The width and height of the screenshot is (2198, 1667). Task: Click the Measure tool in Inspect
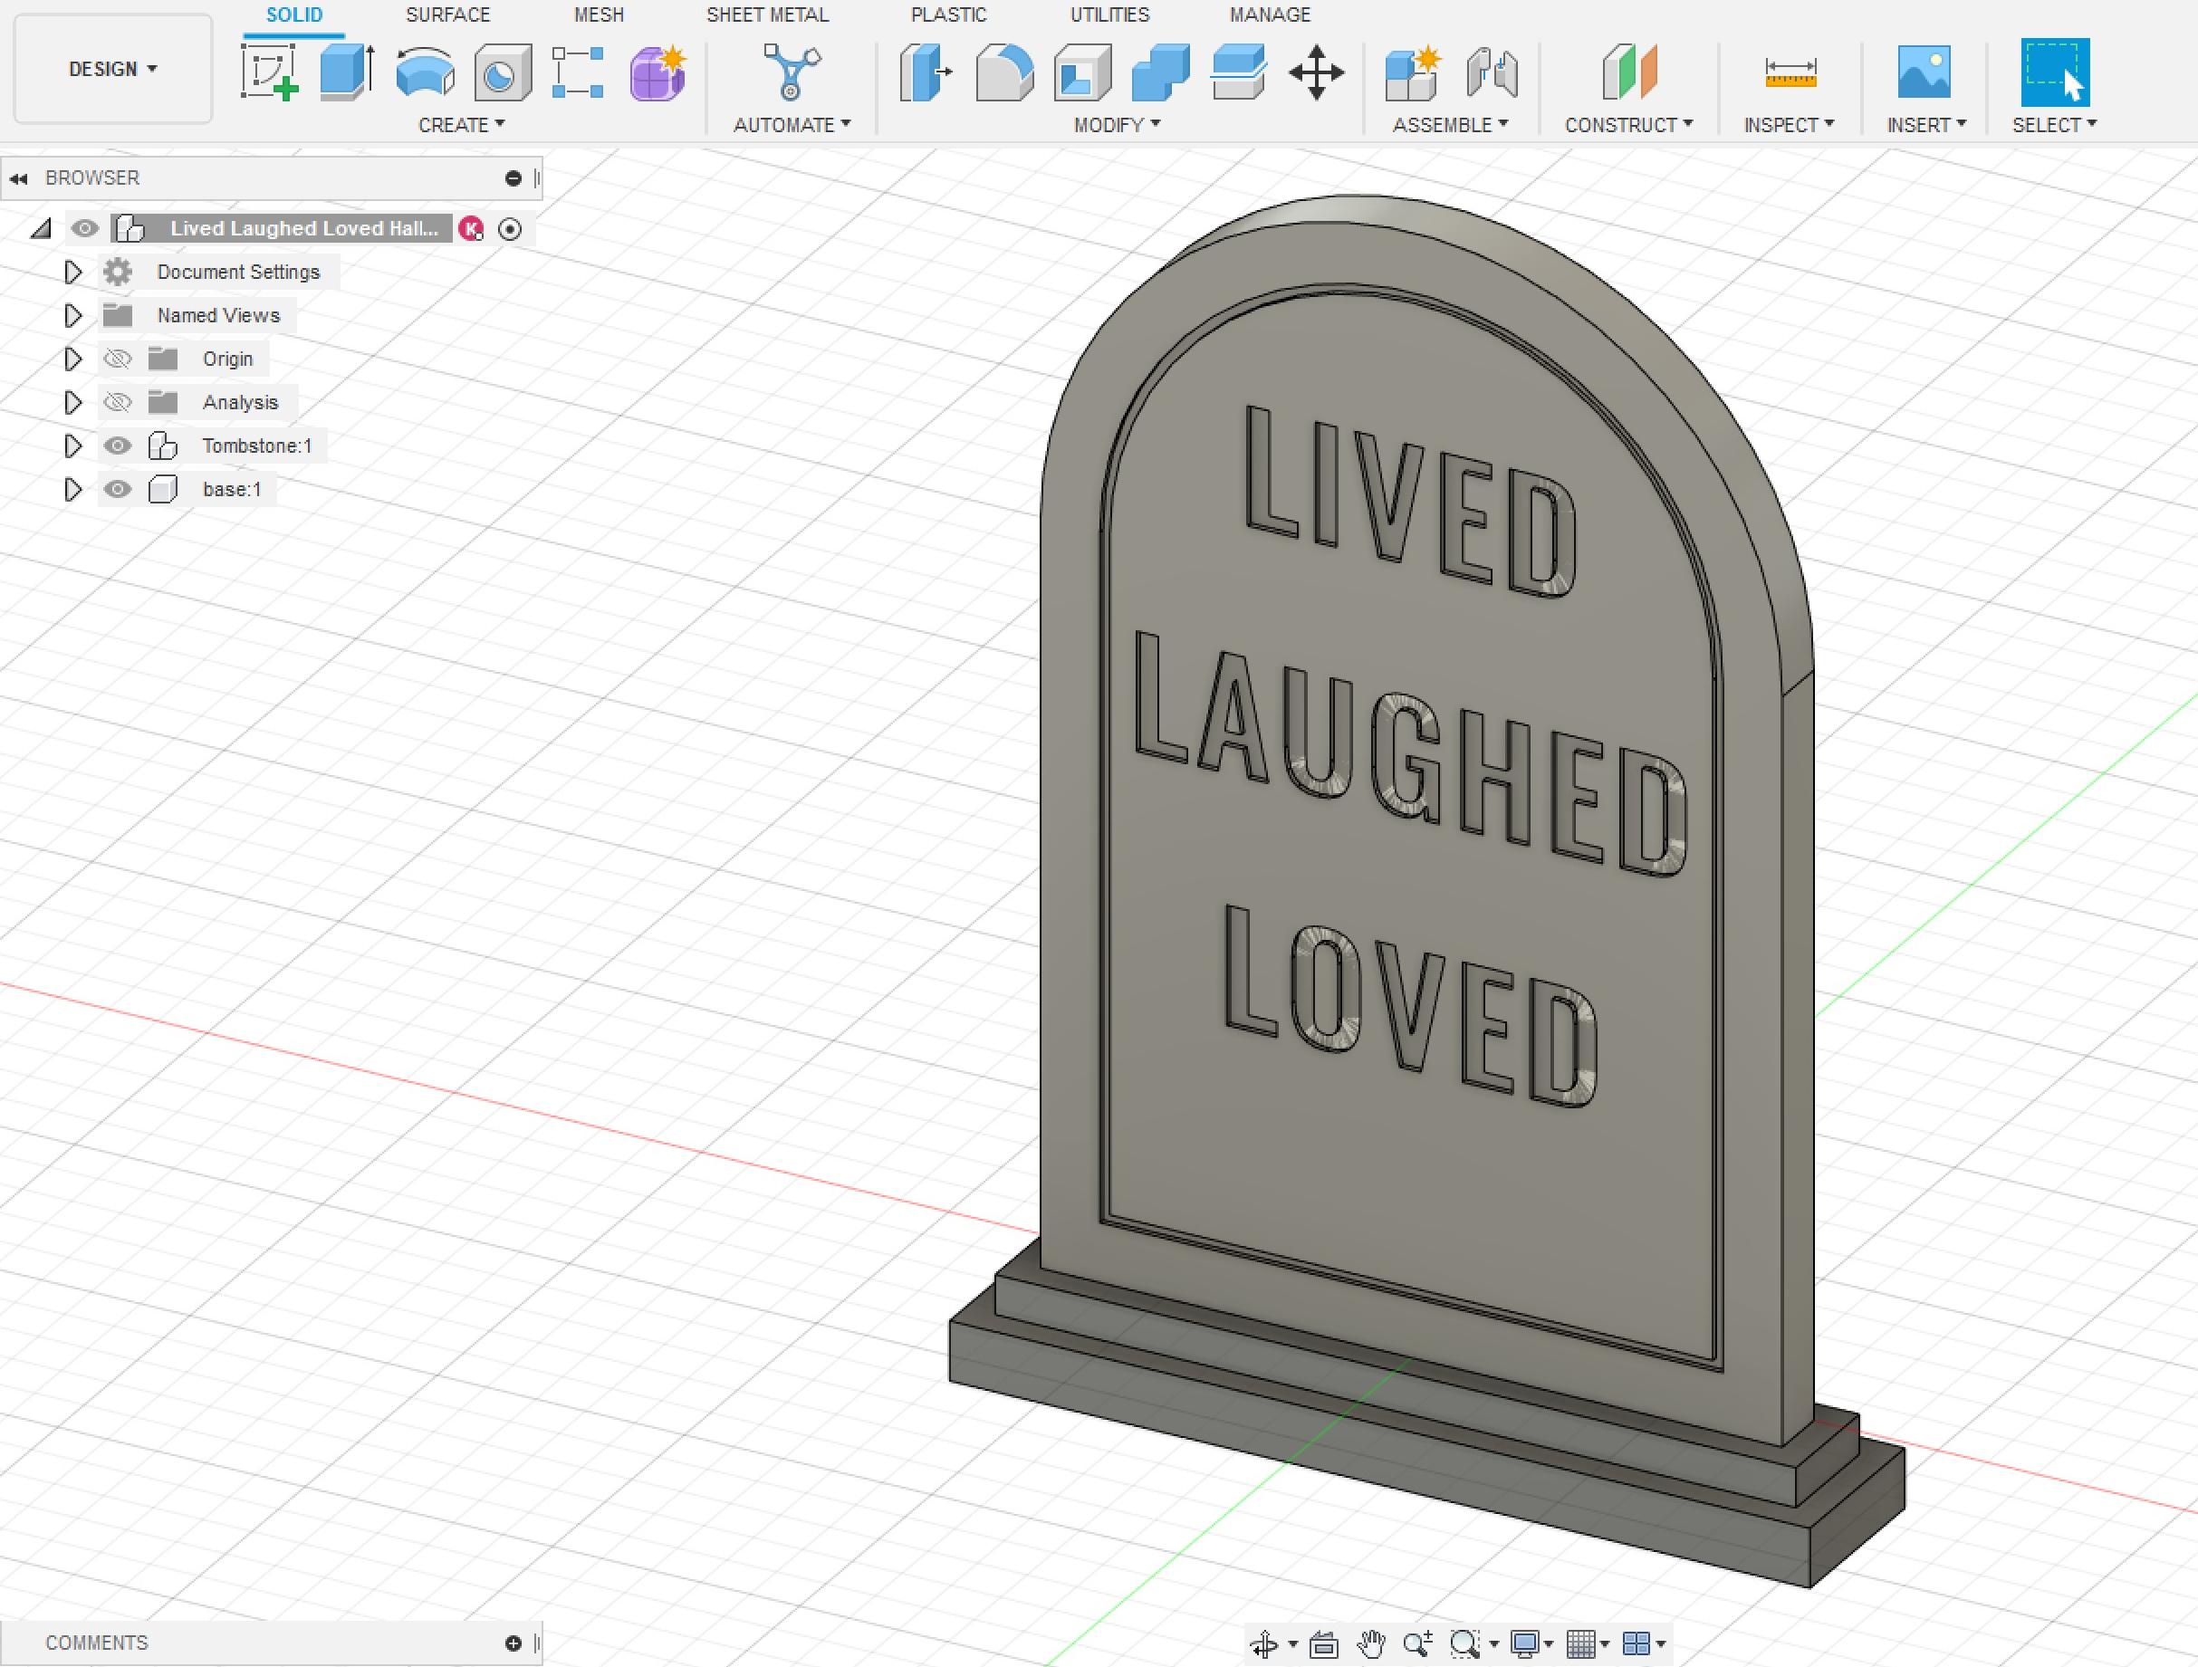pos(1787,70)
